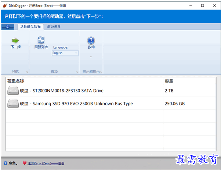Click the 容量 column header
221x171 pixels.
(169, 81)
